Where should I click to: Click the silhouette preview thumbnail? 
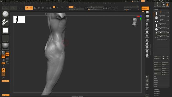(19, 19)
